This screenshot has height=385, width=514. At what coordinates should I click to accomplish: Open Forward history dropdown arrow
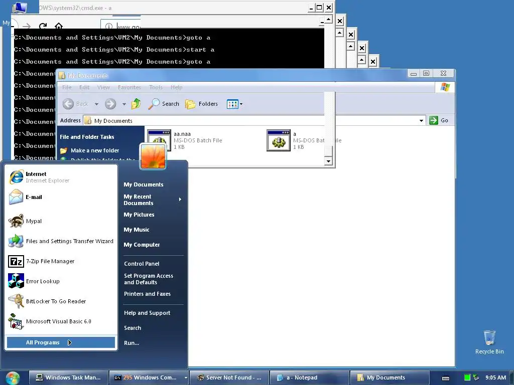[124, 104]
